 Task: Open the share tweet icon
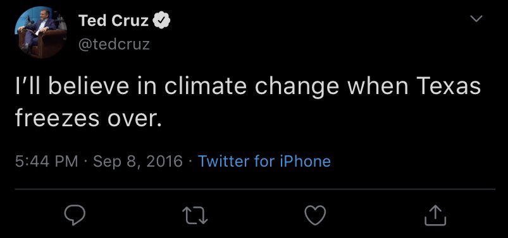pos(435,216)
